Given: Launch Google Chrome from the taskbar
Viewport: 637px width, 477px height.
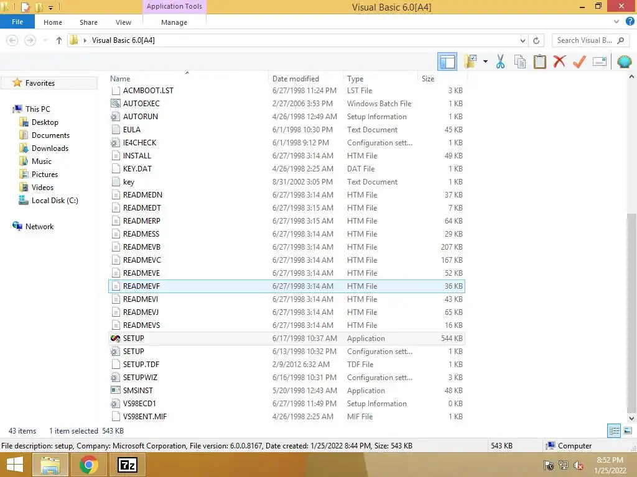Looking at the screenshot, I should (x=88, y=465).
